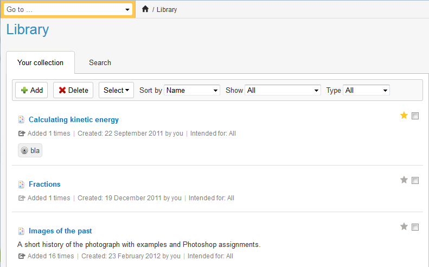
Task: Click the document icon beside Fractions
Action: point(21,185)
